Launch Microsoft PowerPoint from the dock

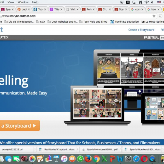click(112, 159)
